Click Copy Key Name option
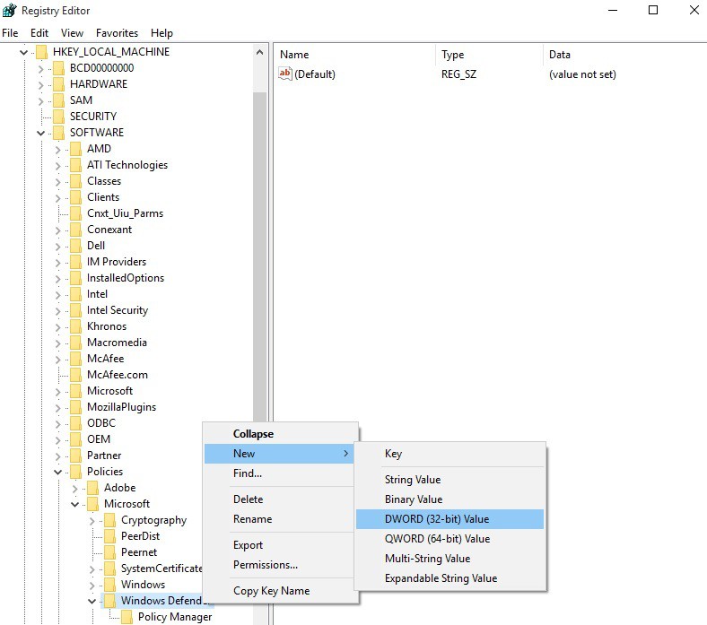 click(x=271, y=591)
